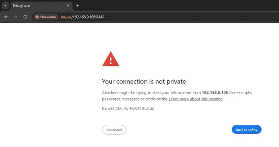Go back using the back arrow
279x147 pixels.
tap(6, 17)
